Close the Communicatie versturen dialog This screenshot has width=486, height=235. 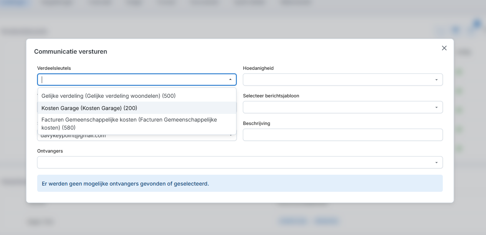tap(444, 48)
